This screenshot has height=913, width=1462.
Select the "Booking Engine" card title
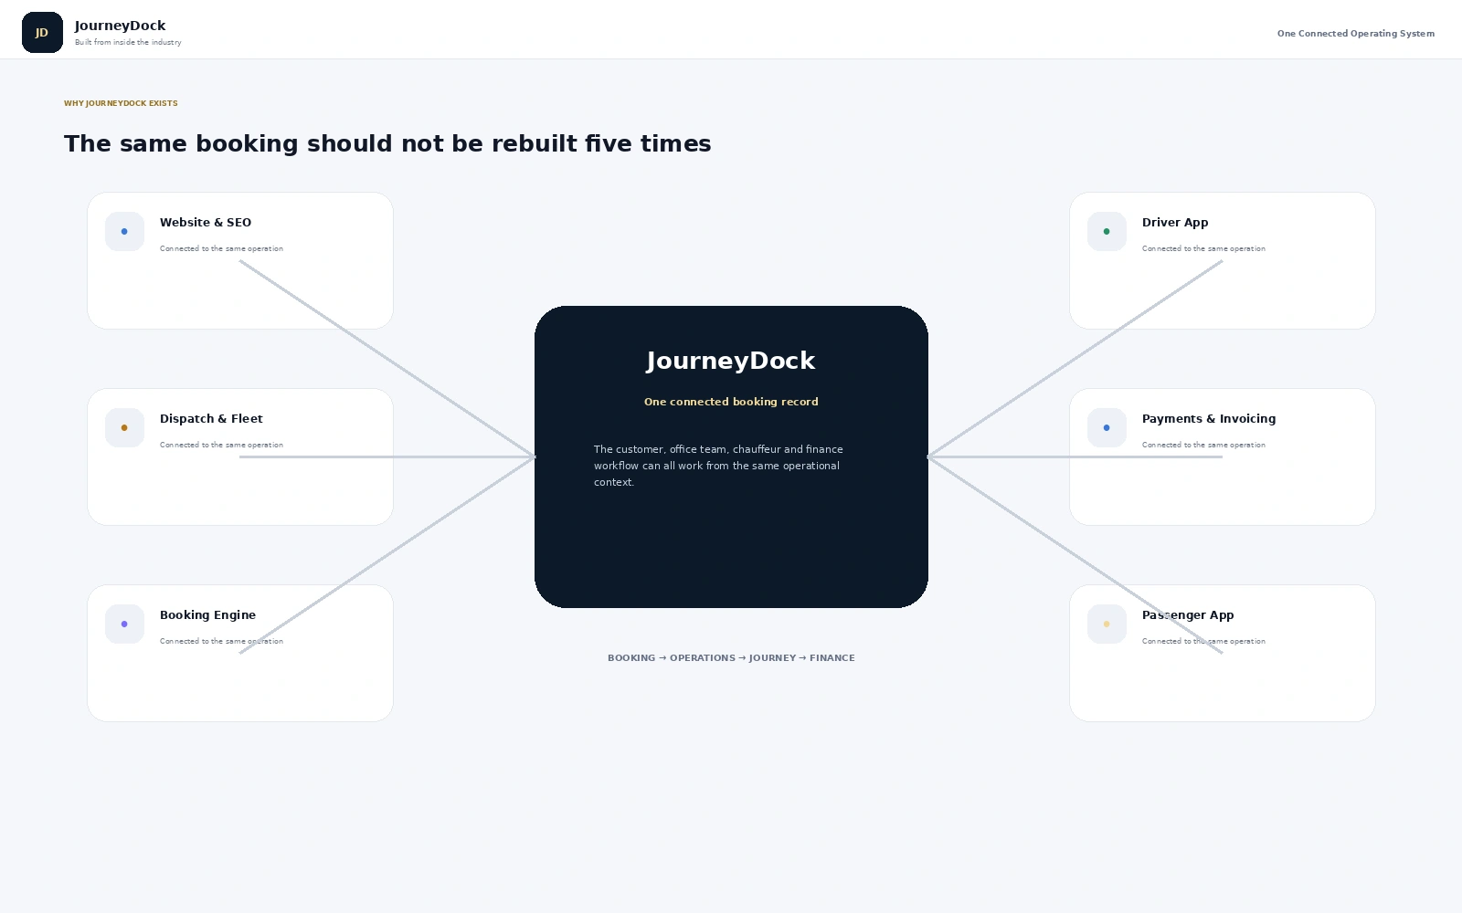click(207, 615)
